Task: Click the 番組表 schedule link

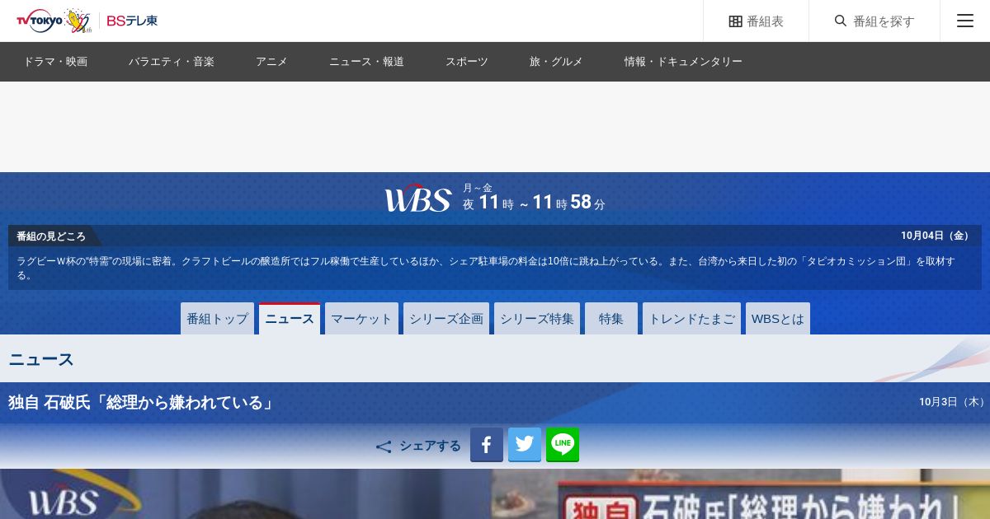Action: point(757,21)
